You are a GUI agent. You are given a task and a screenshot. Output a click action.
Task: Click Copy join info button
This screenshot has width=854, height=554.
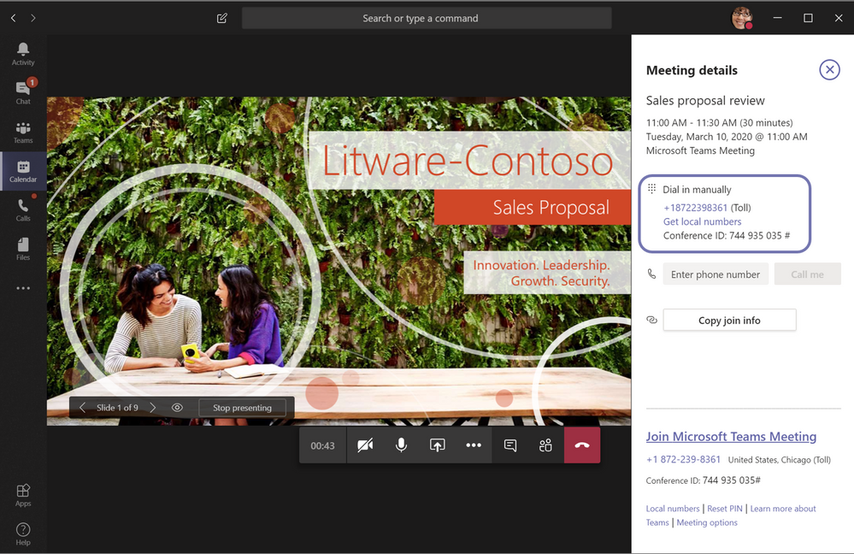point(729,321)
